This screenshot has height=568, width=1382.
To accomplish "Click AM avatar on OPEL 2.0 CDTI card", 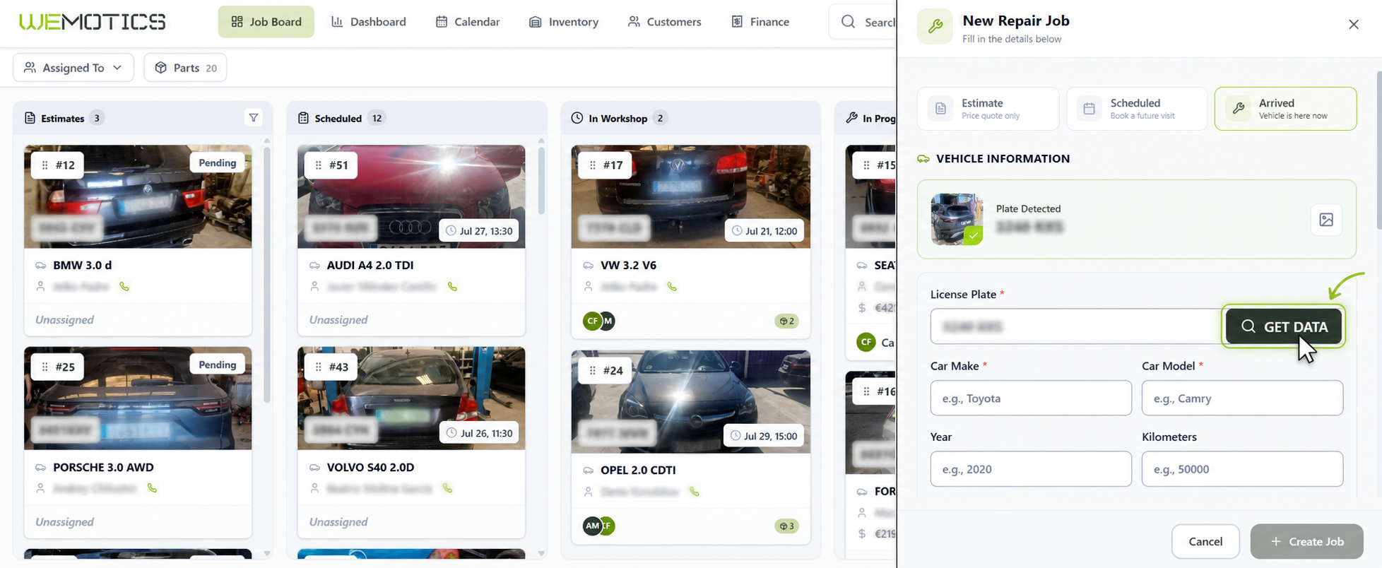I will (592, 526).
